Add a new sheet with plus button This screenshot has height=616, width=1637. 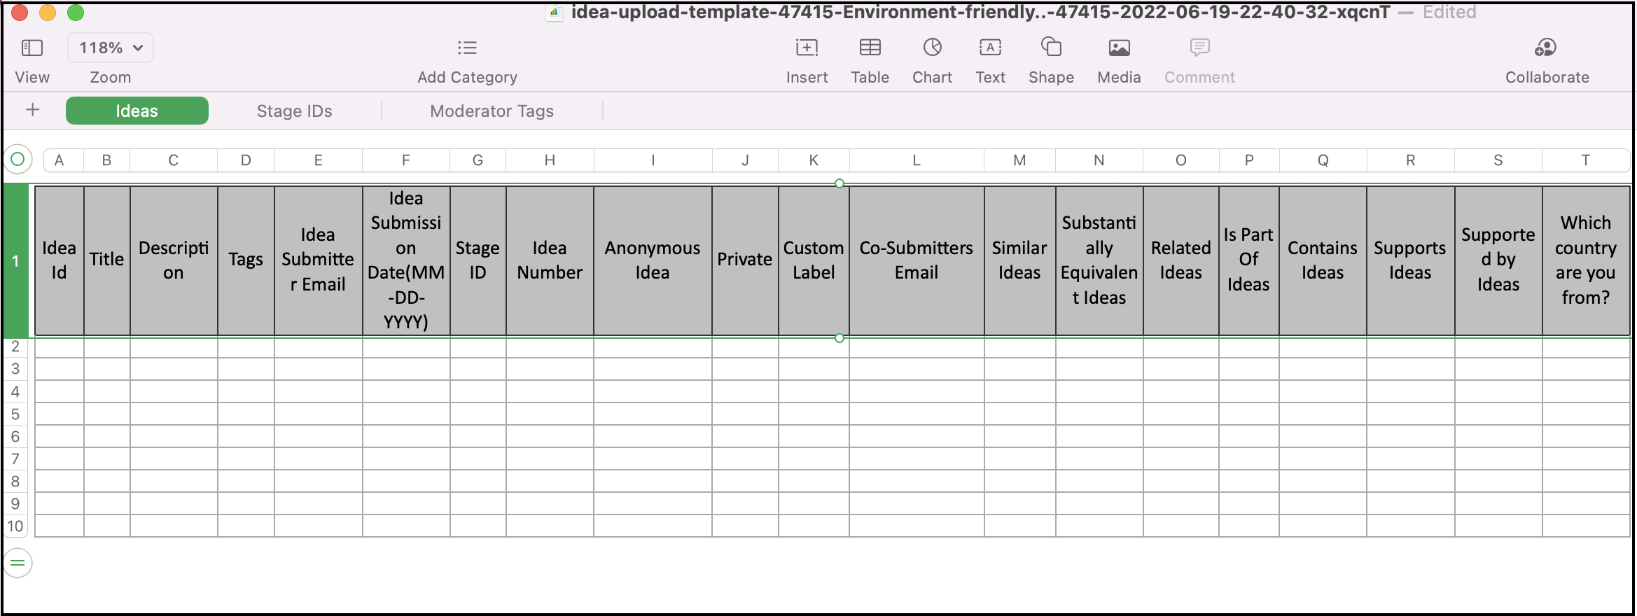32,110
